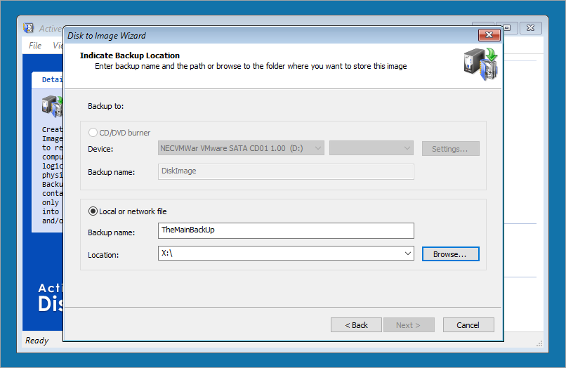Click the greyed Settings... button
Screen dimensions: 566x368
(451, 149)
